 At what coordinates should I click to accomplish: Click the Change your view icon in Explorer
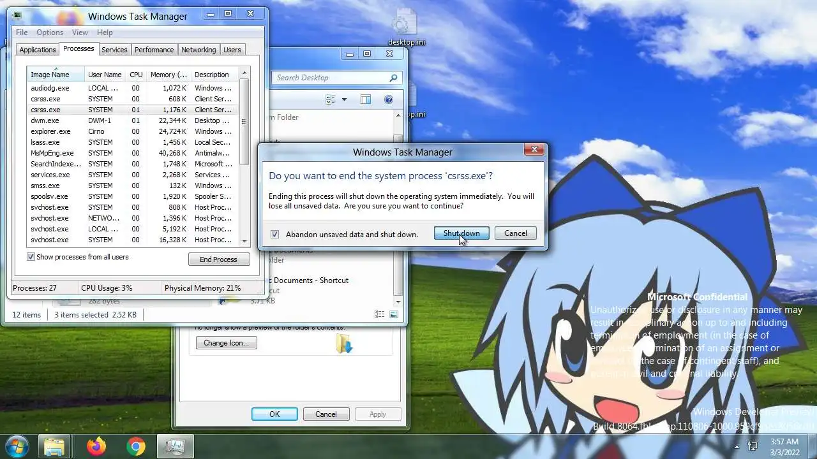(331, 99)
